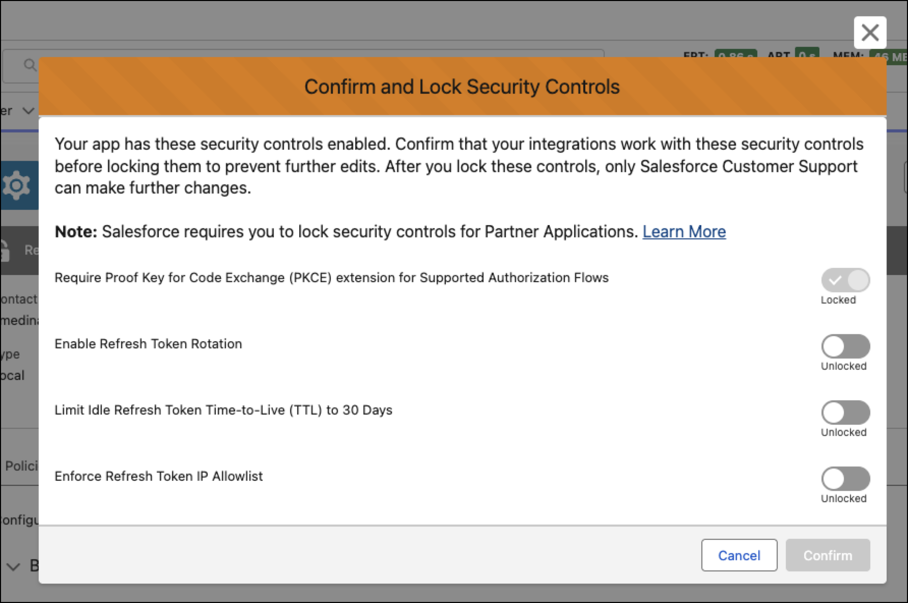The width and height of the screenshot is (908, 603).
Task: Click the Locked status label under PKCE
Action: click(x=838, y=300)
